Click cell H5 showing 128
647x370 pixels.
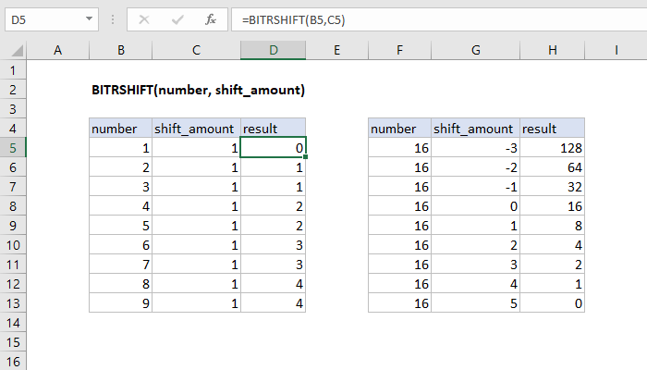click(x=552, y=148)
